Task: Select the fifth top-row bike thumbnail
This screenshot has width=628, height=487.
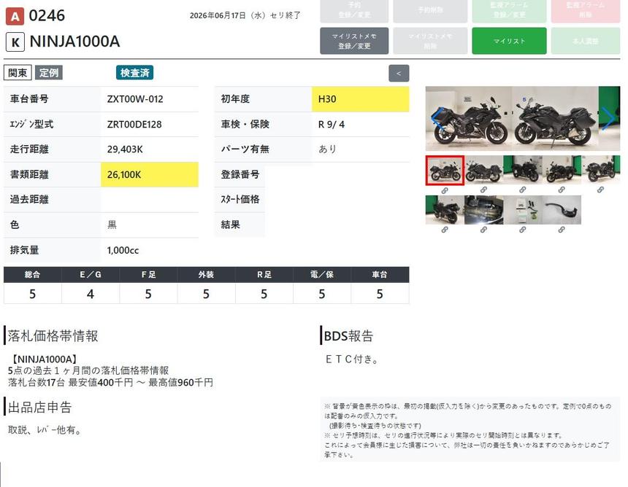Action: [600, 170]
